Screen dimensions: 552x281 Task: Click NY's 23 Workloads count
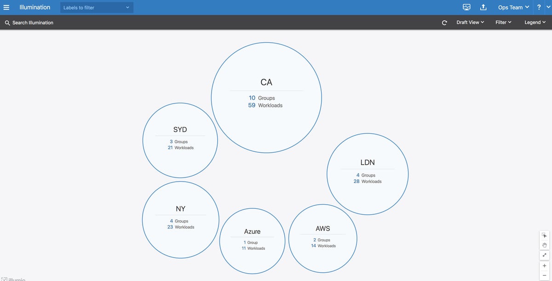click(x=181, y=227)
